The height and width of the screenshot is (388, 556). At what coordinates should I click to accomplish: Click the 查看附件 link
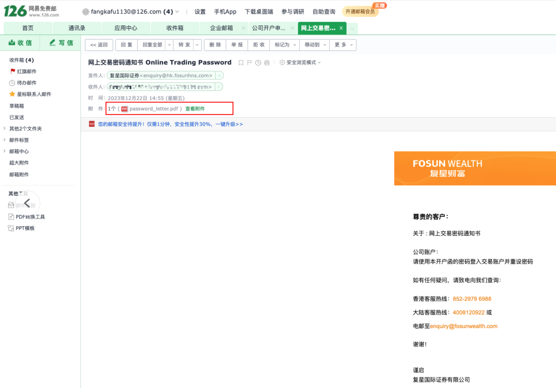[195, 109]
